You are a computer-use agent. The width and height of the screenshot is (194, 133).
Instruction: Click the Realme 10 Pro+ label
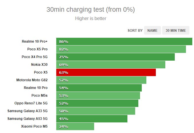coord(35,41)
